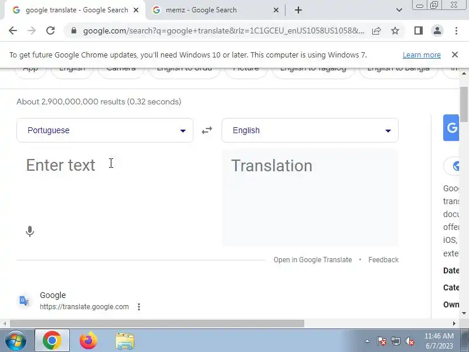Share this page via share icon
This screenshot has height=352, width=469.
[376, 31]
